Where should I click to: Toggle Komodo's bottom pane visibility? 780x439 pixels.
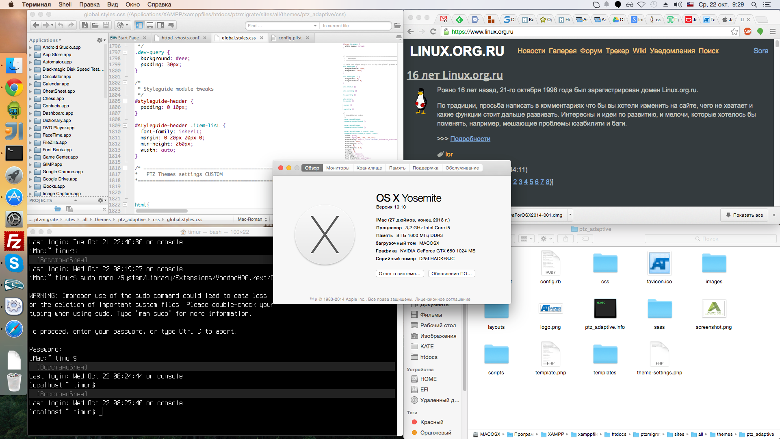pyautogui.click(x=150, y=25)
